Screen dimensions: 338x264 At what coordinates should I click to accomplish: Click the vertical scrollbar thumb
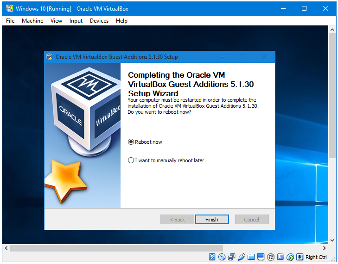click(332, 96)
